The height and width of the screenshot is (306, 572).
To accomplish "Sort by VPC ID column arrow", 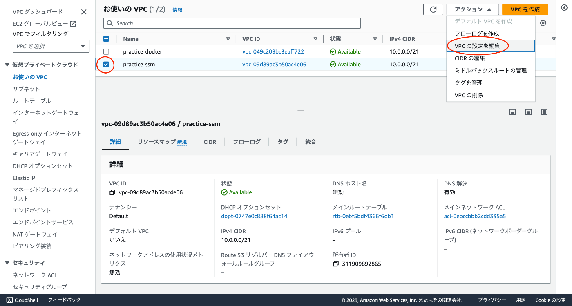I will click(x=315, y=39).
